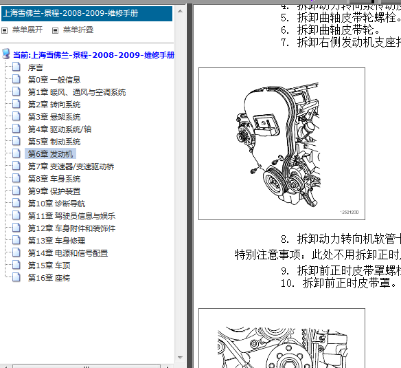This screenshot has width=401, height=368.
Task: Open 第7章 变速器/变速驱动桥
Action: coord(71,166)
